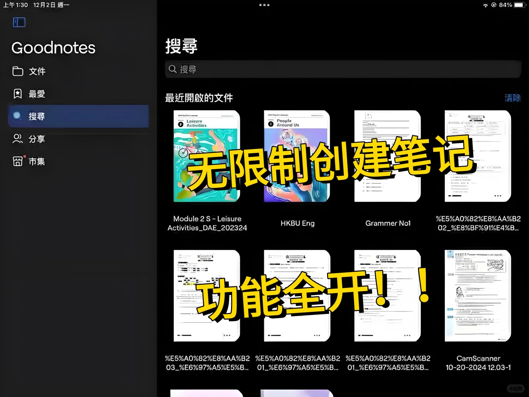The height and width of the screenshot is (397, 529).
Task: Click the folder icon beside 文件
Action: (x=18, y=71)
